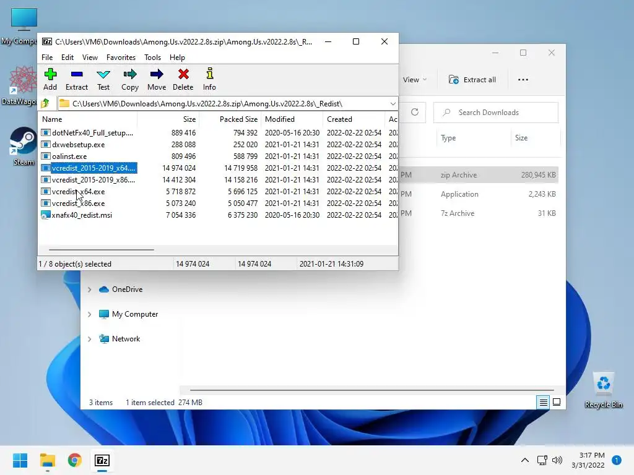
Task: Sort 7-Zip list by Packed Size column
Action: (230, 119)
